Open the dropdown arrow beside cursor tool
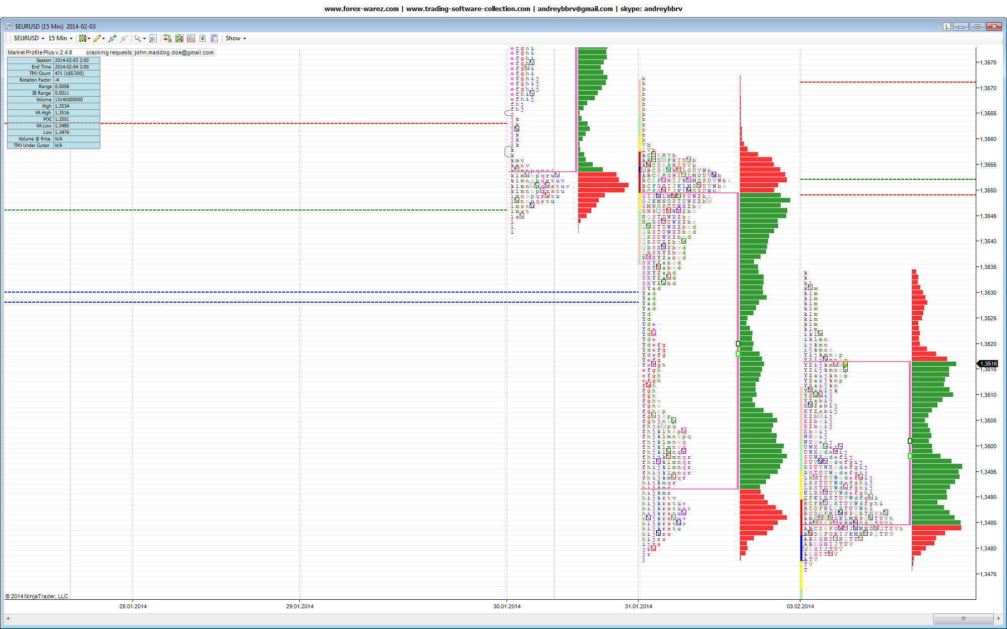The width and height of the screenshot is (1007, 629). pos(144,38)
